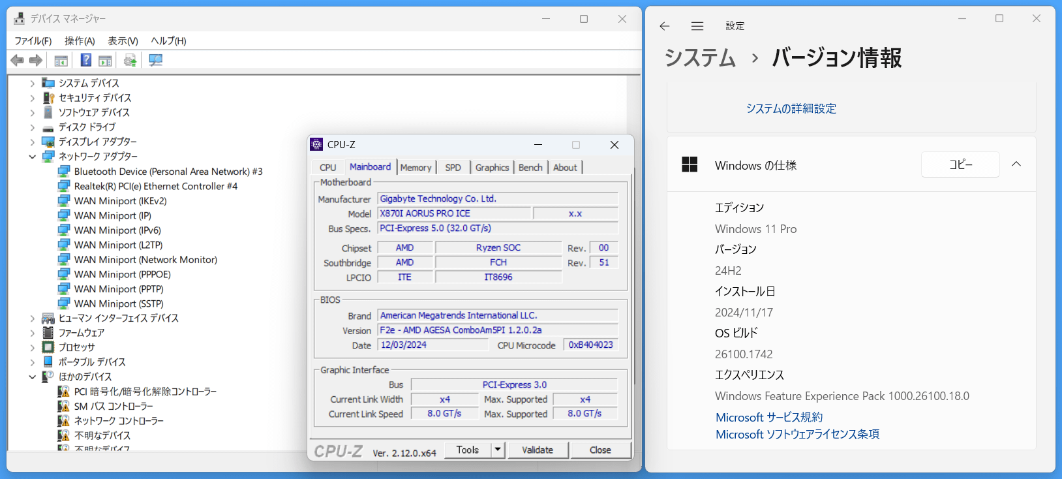Expand the ファームウェア tree node
Image resolution: width=1062 pixels, height=479 pixels.
32,333
